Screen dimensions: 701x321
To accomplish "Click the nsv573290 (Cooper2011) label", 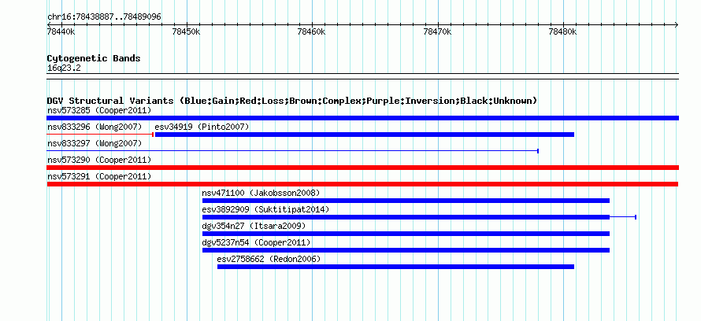I will (99, 160).
